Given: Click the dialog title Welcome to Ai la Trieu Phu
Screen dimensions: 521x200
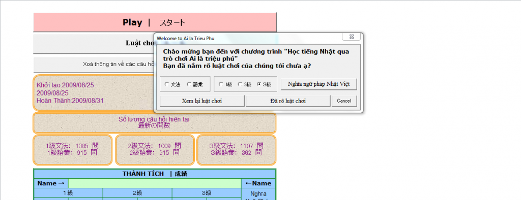Looking at the screenshot, I should point(185,39).
